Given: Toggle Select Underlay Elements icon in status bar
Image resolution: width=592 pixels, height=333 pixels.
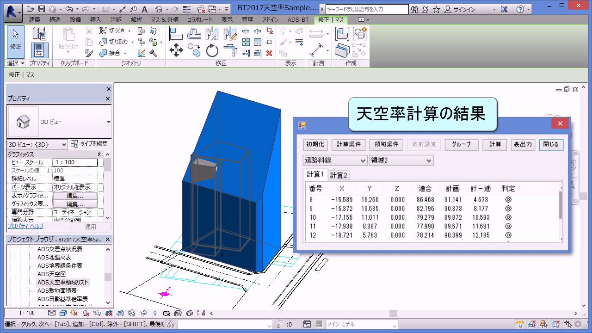Looking at the screenshot, I should coord(532,324).
